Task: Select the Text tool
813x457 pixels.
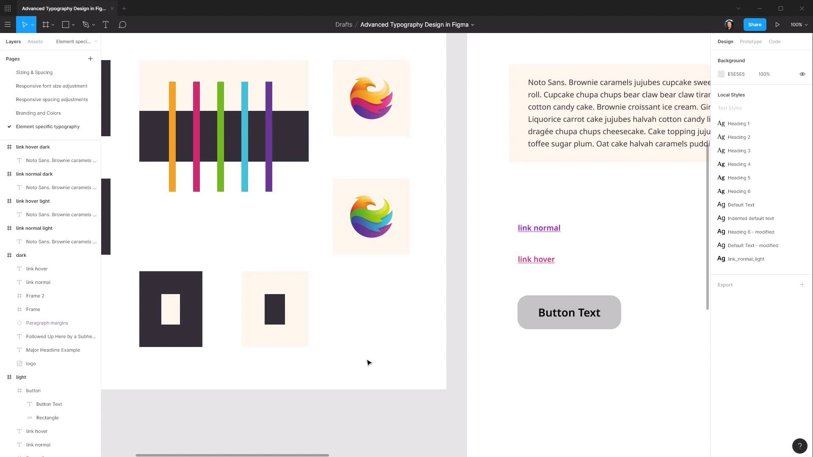Action: coord(105,25)
